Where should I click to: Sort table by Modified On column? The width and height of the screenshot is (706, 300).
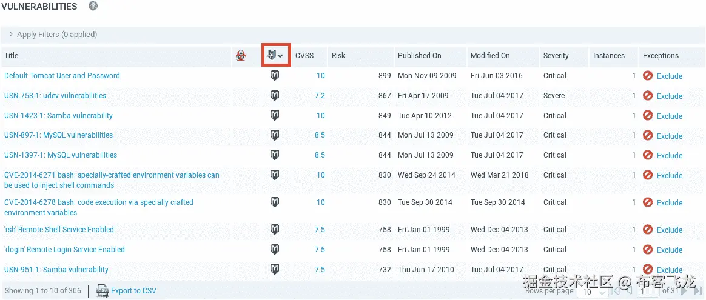[x=490, y=56]
